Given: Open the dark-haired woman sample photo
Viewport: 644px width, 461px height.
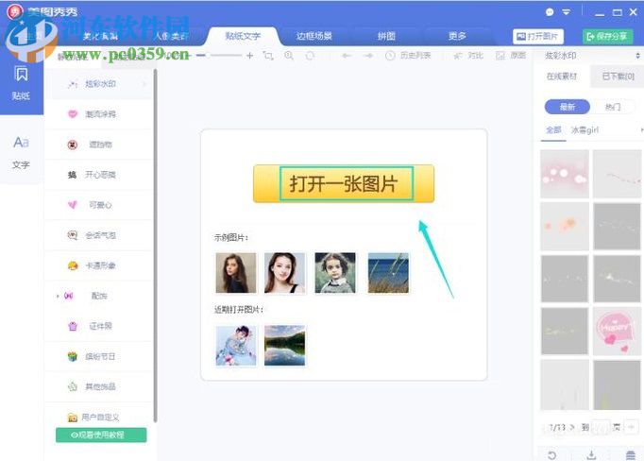Looking at the screenshot, I should pos(236,273).
